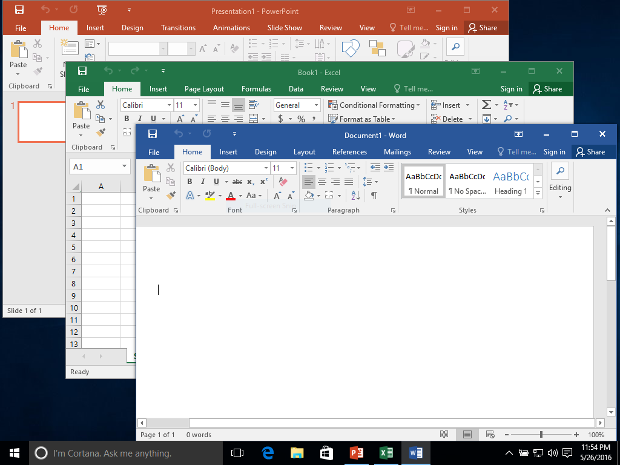This screenshot has width=620, height=465.
Task: Click Increase Indent icon in Word
Action: [389, 168]
